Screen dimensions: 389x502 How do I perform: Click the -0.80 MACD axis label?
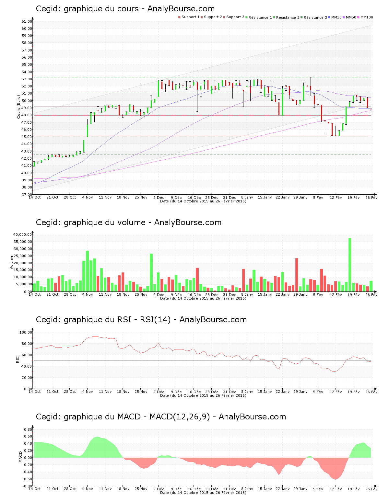click(28, 486)
